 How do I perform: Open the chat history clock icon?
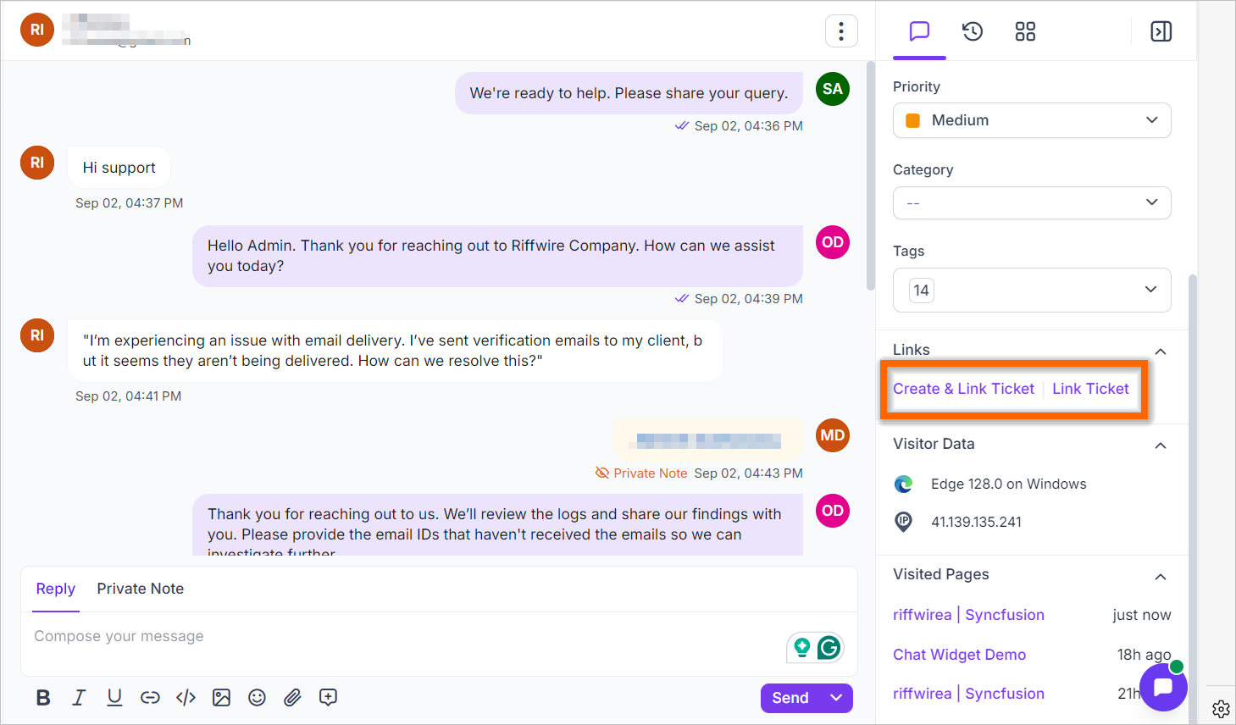click(973, 31)
